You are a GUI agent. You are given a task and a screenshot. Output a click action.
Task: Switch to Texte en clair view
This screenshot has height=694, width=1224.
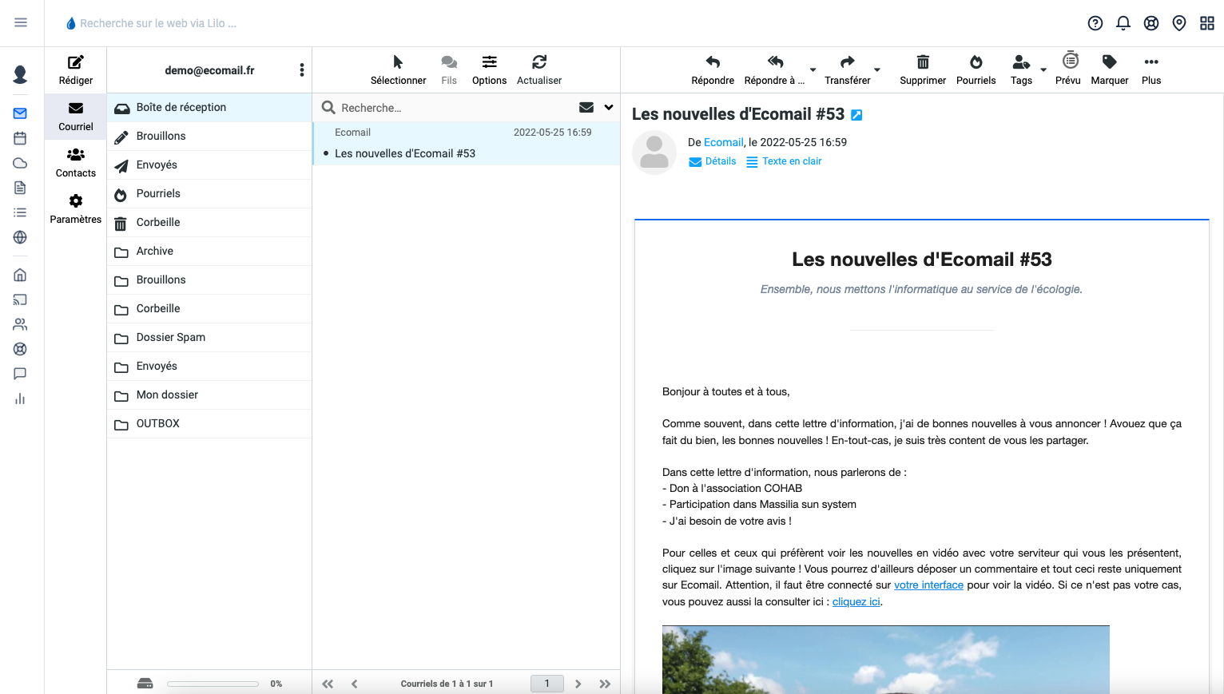[x=784, y=161]
